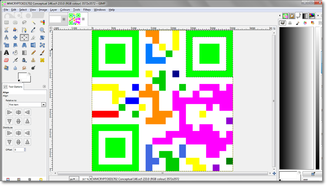Select the Cage Transform tool
Image resolution: width=327 pixels, height=186 pixels.
click(42, 45)
